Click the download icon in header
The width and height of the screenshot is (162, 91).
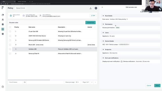pyautogui.click(x=91, y=8)
